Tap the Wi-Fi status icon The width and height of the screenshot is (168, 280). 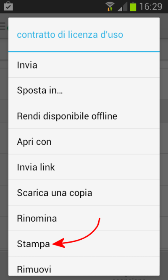coord(110,7)
